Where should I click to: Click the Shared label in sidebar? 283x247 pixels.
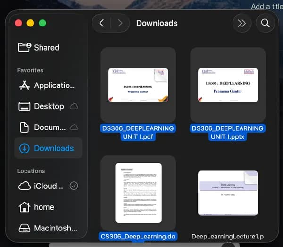(x=47, y=48)
